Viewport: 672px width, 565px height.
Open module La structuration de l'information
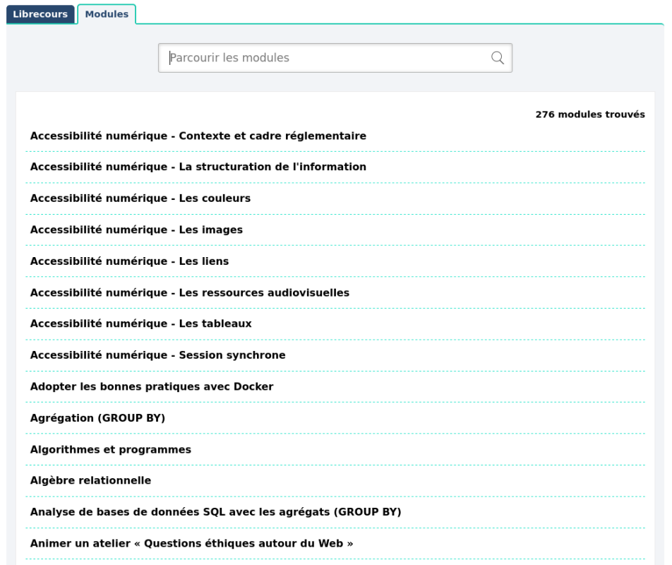[x=198, y=167]
